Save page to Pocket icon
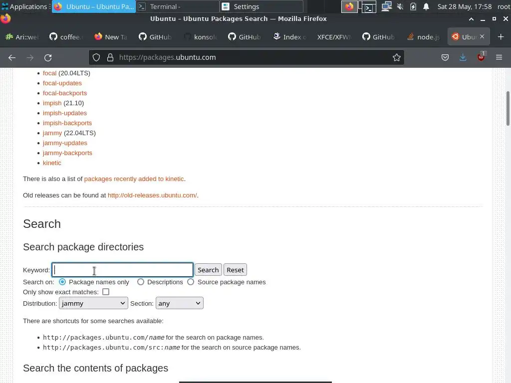Screen dimensions: 511x383 (445, 57)
